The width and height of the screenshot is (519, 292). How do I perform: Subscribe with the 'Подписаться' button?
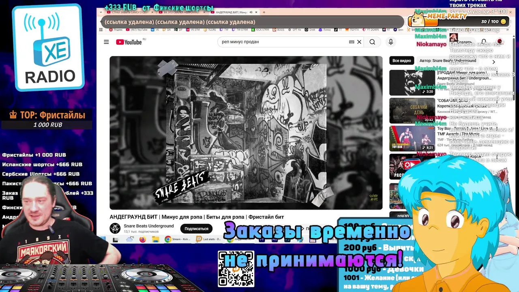pyautogui.click(x=196, y=229)
